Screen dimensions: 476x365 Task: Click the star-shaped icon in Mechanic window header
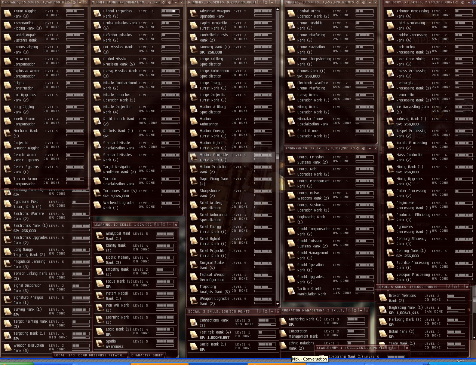[x=68, y=2]
